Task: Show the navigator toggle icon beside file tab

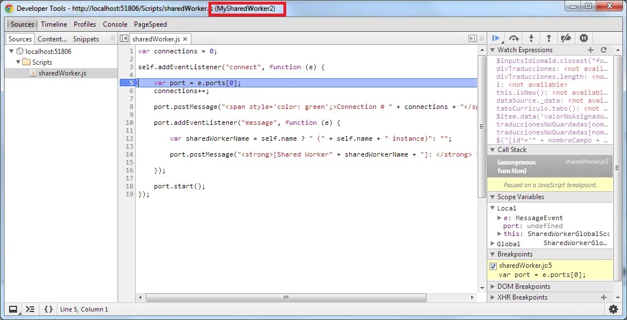Action: [124, 39]
